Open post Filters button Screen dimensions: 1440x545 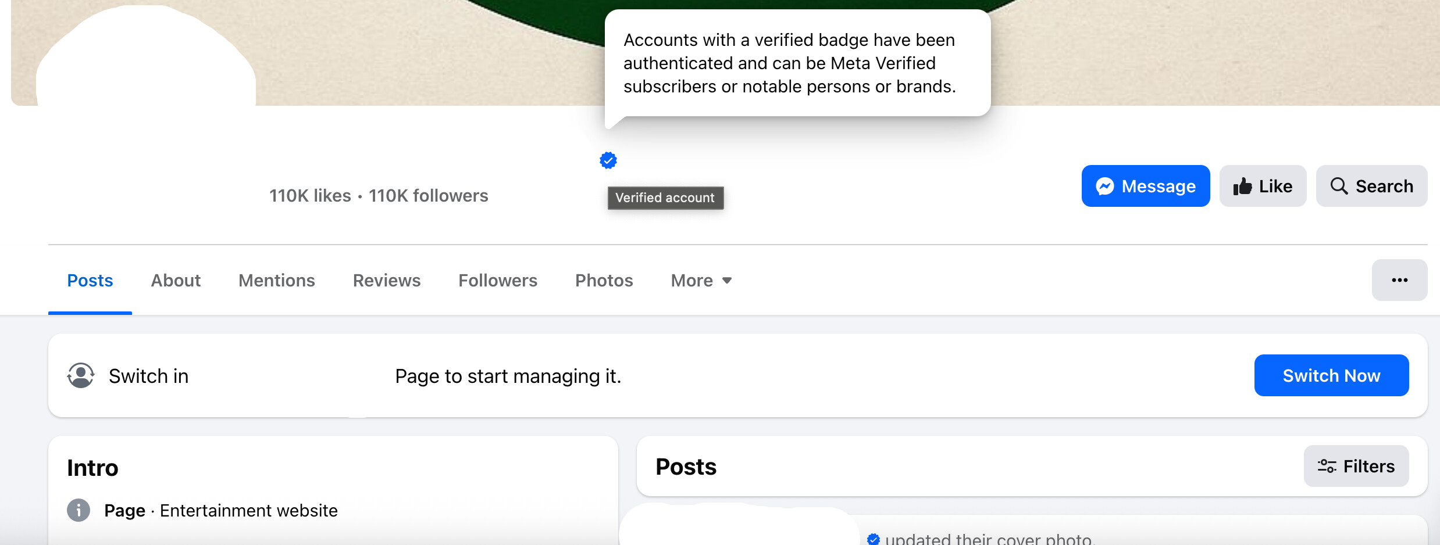(x=1356, y=466)
